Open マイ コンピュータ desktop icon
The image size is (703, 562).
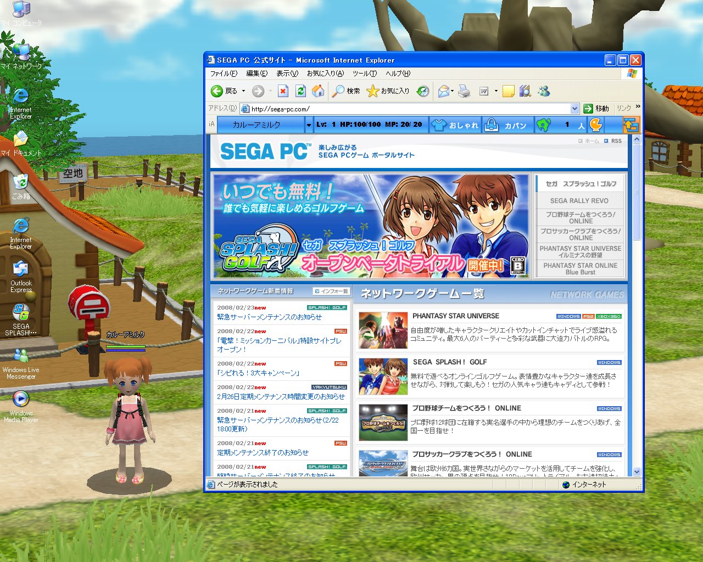coord(21,14)
